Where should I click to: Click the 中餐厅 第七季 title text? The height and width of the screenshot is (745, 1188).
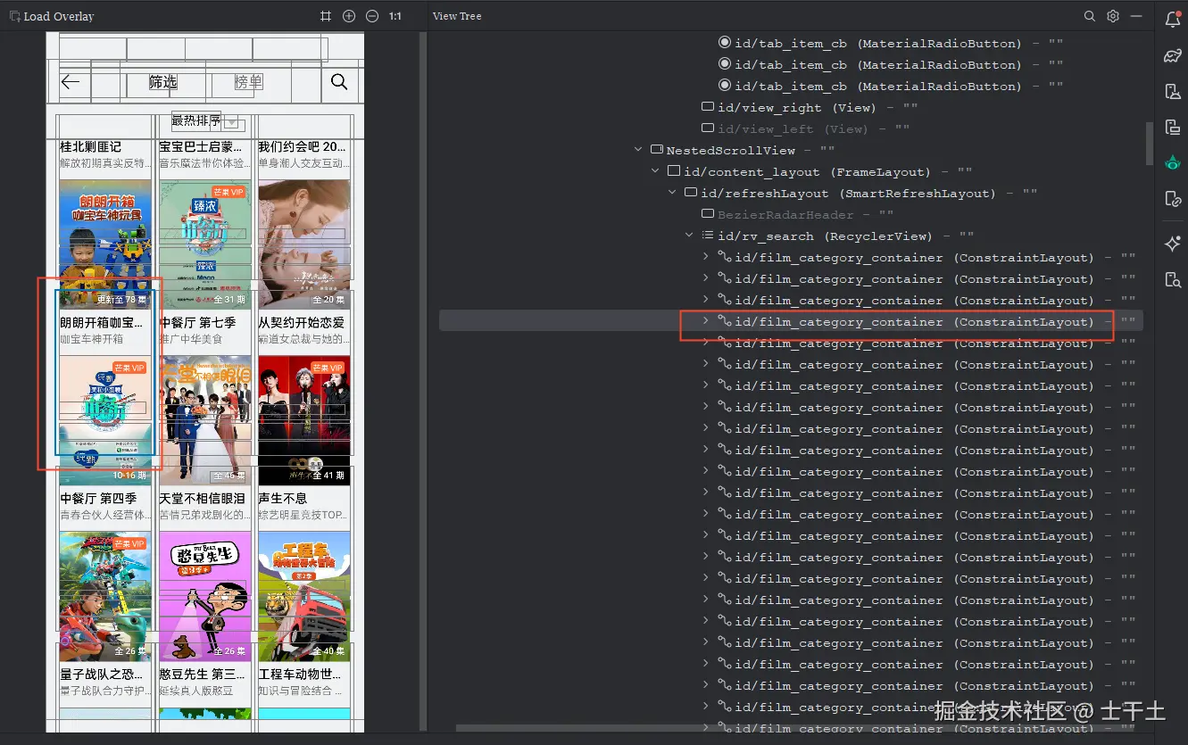pyautogui.click(x=197, y=322)
